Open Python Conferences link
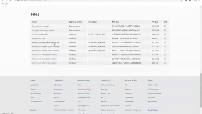Image resolution: width=202 pixels, height=114 pixels. (x=108, y=110)
